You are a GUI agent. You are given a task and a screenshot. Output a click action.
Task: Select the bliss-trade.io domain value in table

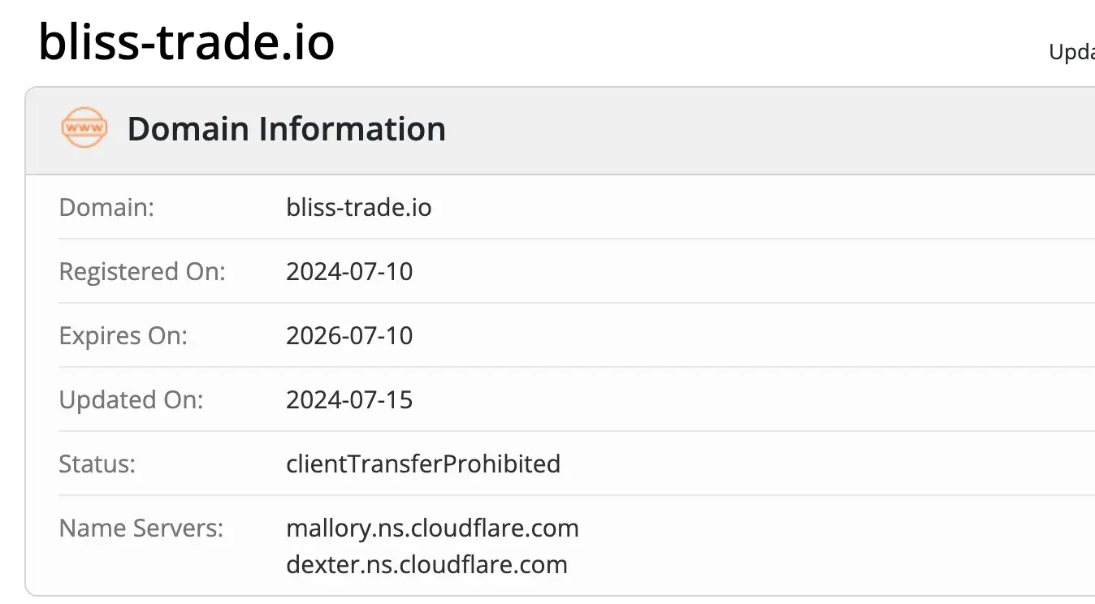(358, 207)
